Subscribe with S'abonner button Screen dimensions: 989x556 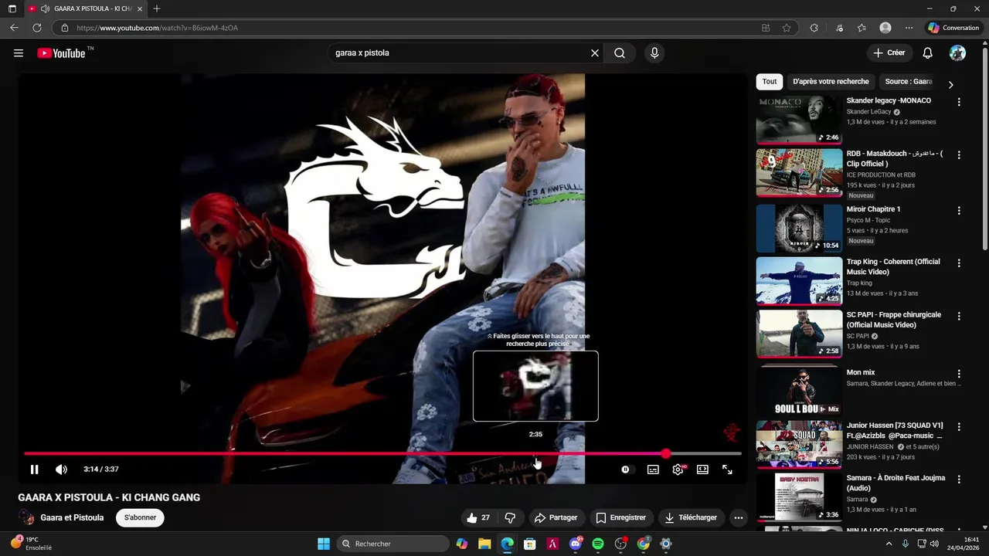click(x=140, y=517)
